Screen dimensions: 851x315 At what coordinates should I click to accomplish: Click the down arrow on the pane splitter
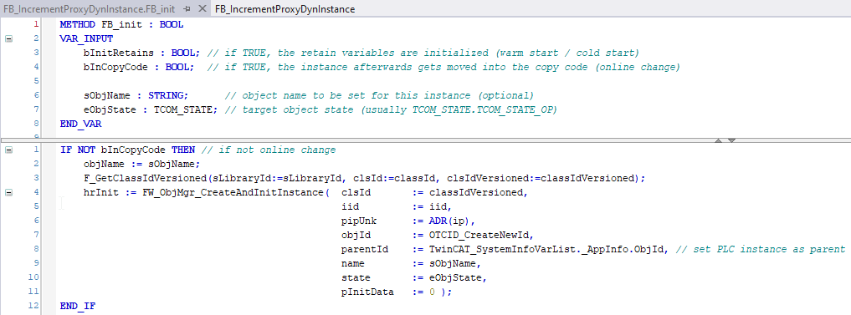click(x=731, y=140)
